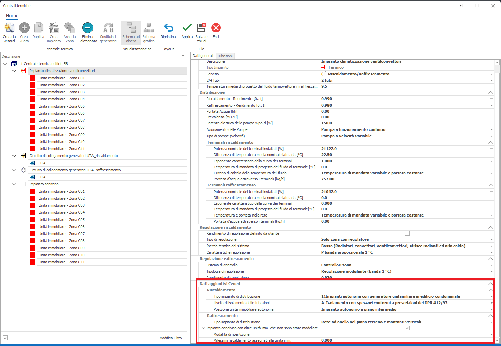Collapse the Distribuzione section
This screenshot has height=346, width=501.
click(490, 92)
